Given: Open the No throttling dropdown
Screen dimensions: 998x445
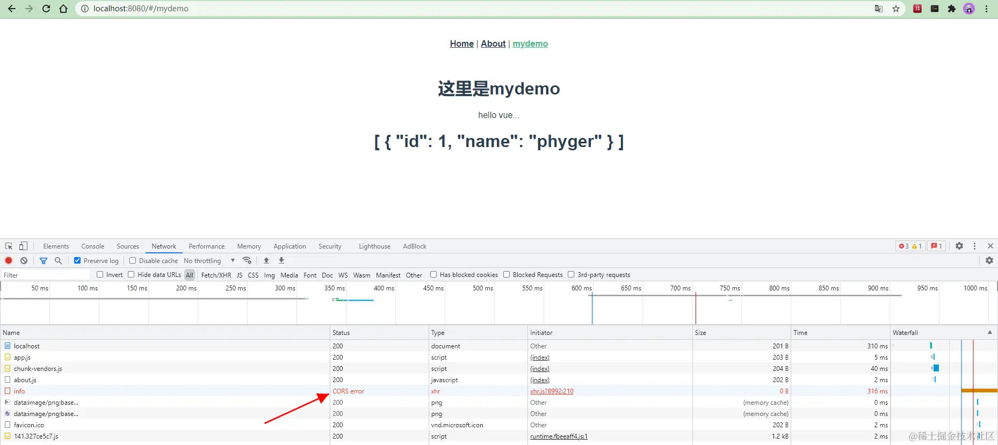Looking at the screenshot, I should point(209,261).
